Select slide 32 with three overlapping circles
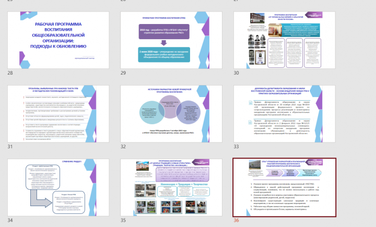This screenshot has width=376, height=227. [x=171, y=114]
